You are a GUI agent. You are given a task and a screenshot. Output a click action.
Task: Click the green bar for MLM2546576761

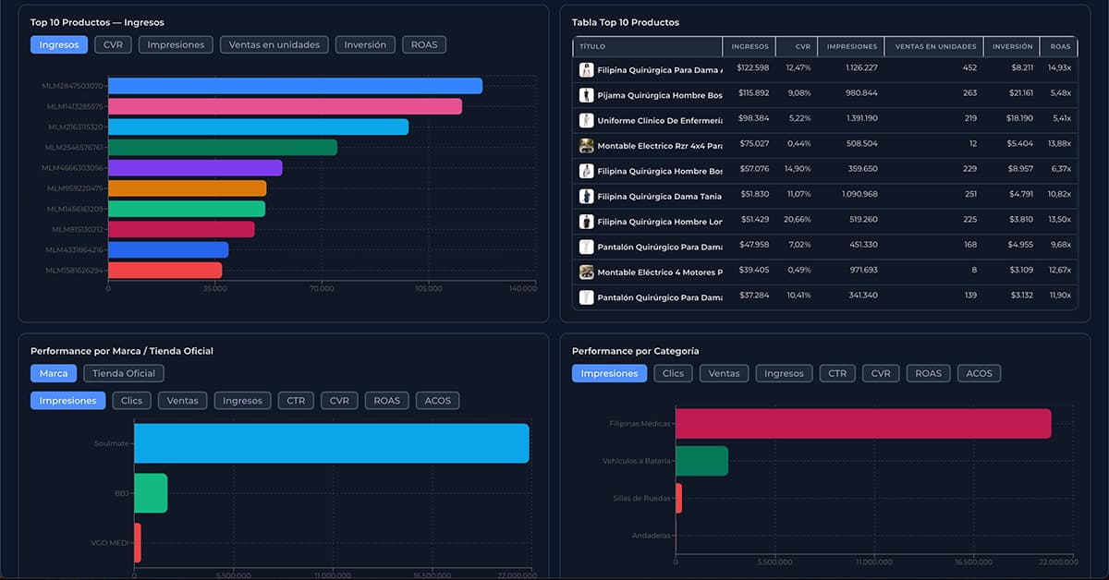pos(223,148)
